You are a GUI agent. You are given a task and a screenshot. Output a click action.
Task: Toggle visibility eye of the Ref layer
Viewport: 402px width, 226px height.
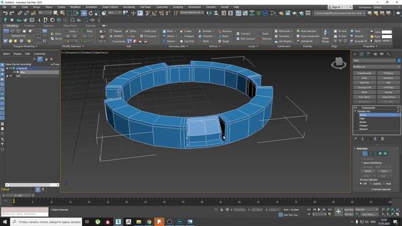11,76
